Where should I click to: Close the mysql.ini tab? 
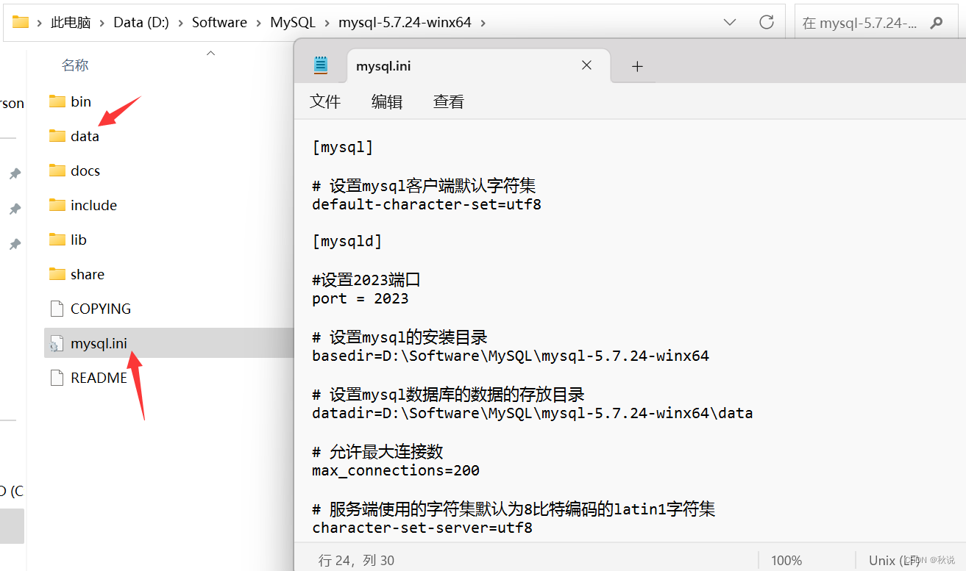point(586,65)
